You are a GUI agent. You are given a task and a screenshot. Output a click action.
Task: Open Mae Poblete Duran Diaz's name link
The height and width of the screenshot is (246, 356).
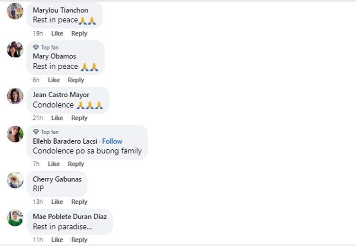pos(70,217)
